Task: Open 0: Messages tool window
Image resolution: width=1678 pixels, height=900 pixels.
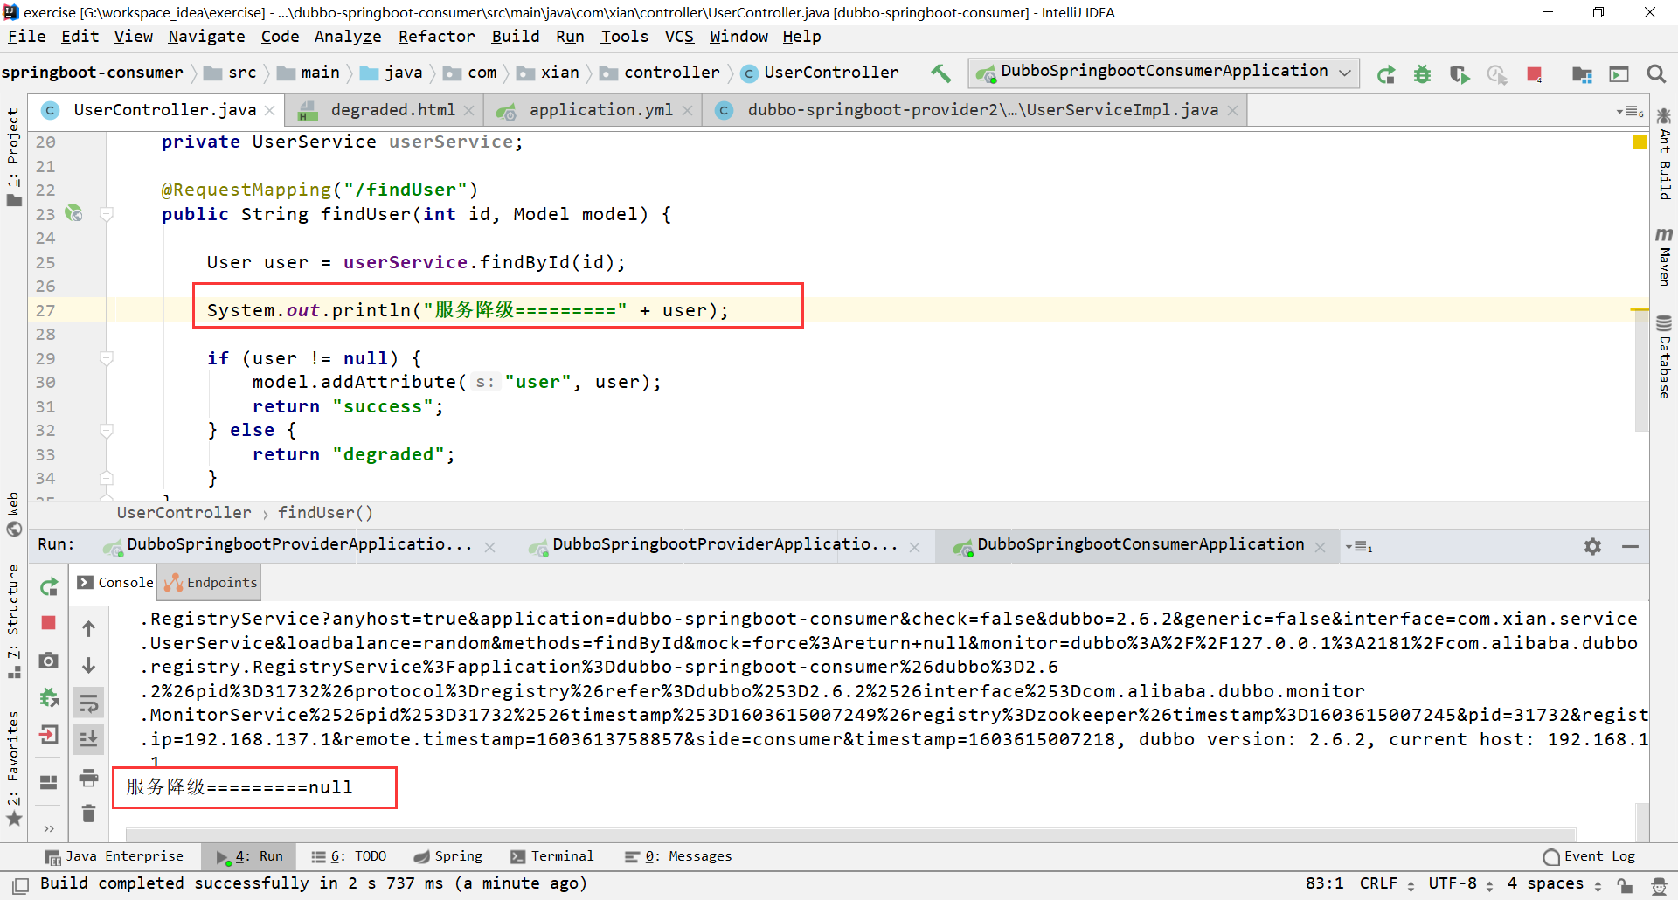Action: tap(678, 856)
